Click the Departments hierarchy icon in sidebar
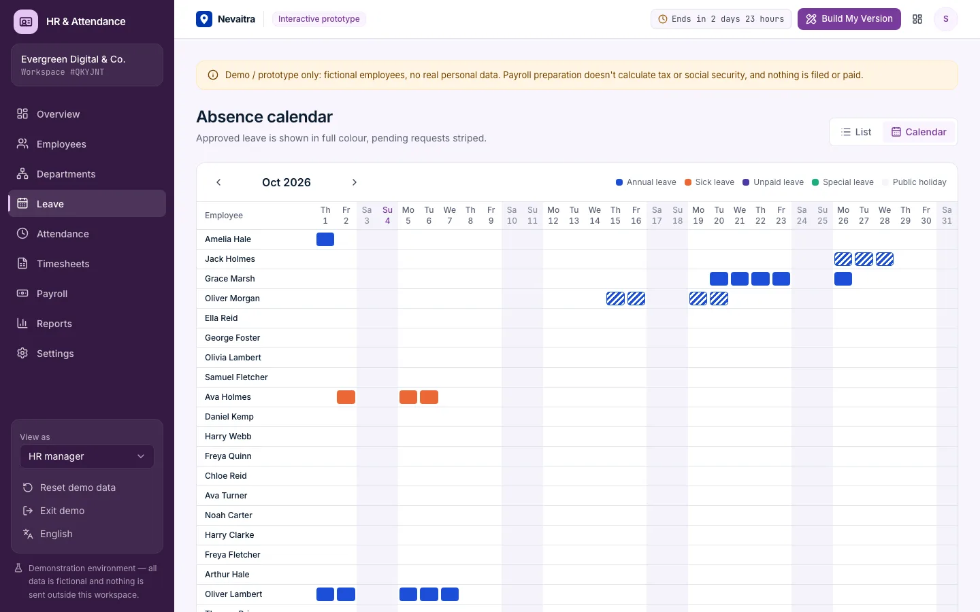 pos(22,173)
